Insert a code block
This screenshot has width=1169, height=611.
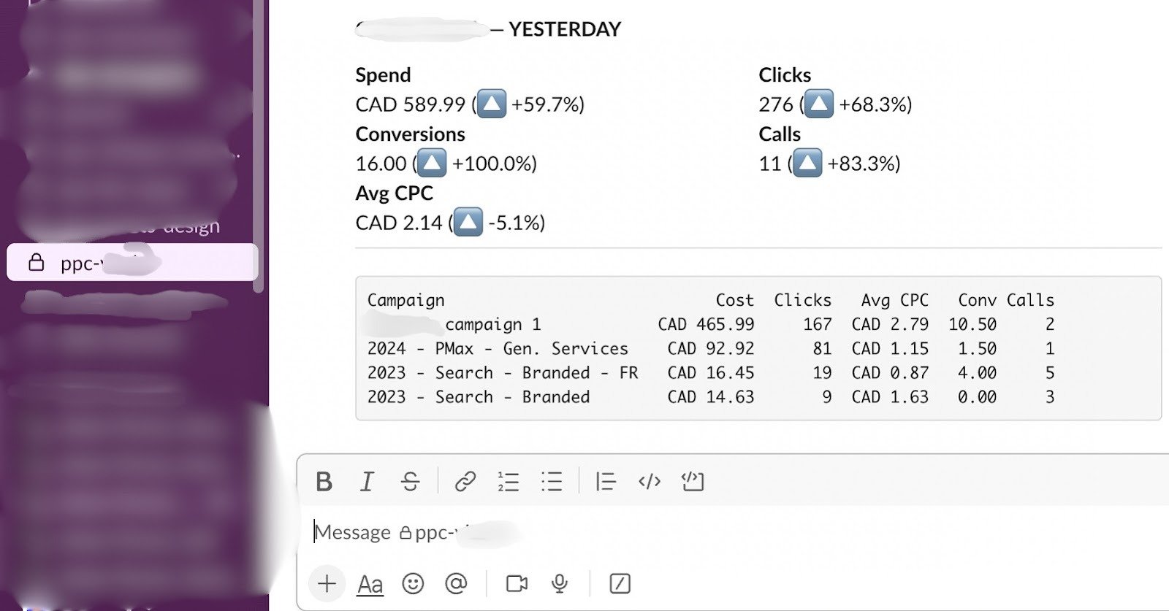point(692,482)
